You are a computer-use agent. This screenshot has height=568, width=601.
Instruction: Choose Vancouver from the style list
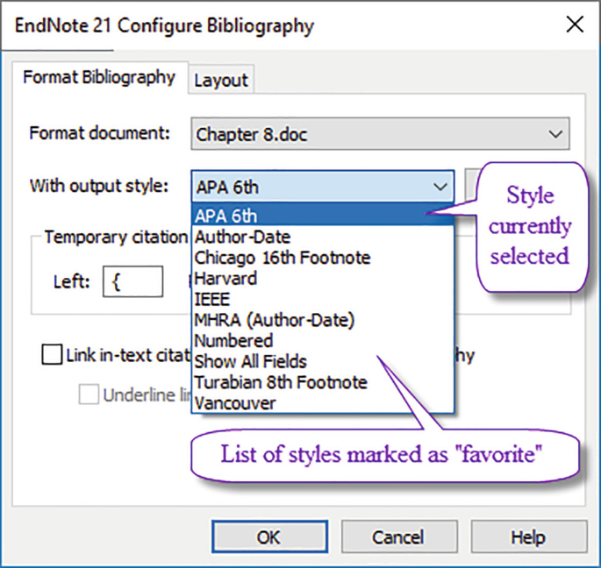(236, 403)
